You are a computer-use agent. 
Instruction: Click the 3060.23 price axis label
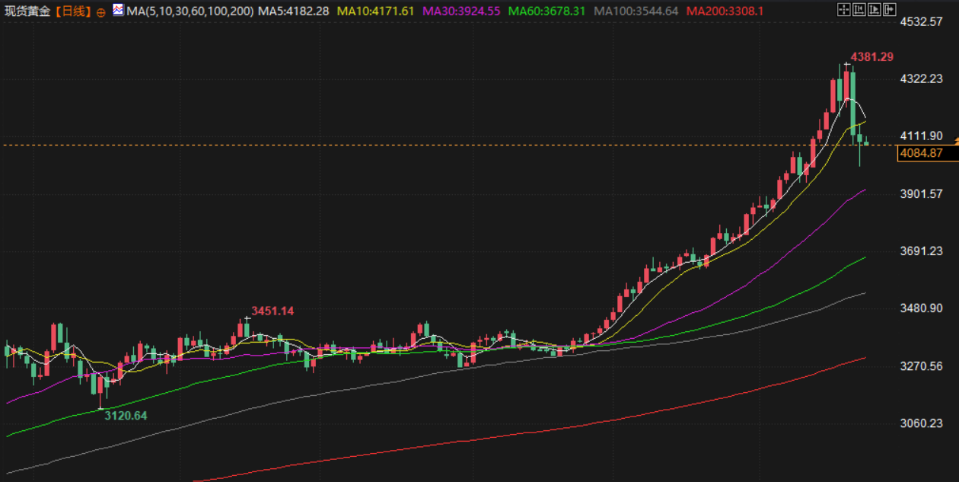(x=921, y=423)
